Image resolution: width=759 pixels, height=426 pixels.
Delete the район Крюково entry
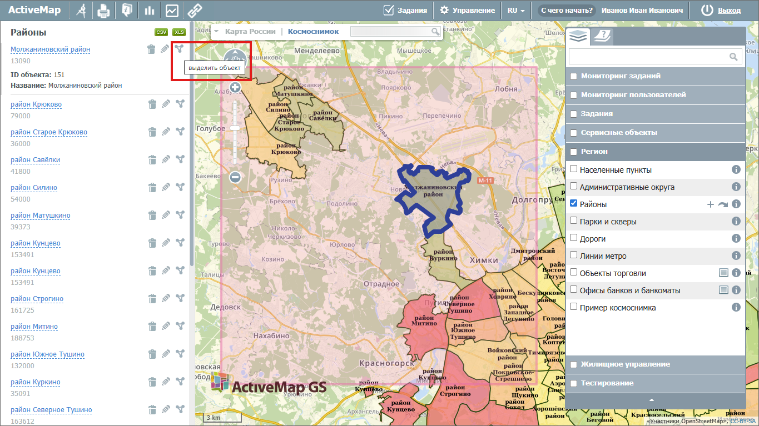152,104
